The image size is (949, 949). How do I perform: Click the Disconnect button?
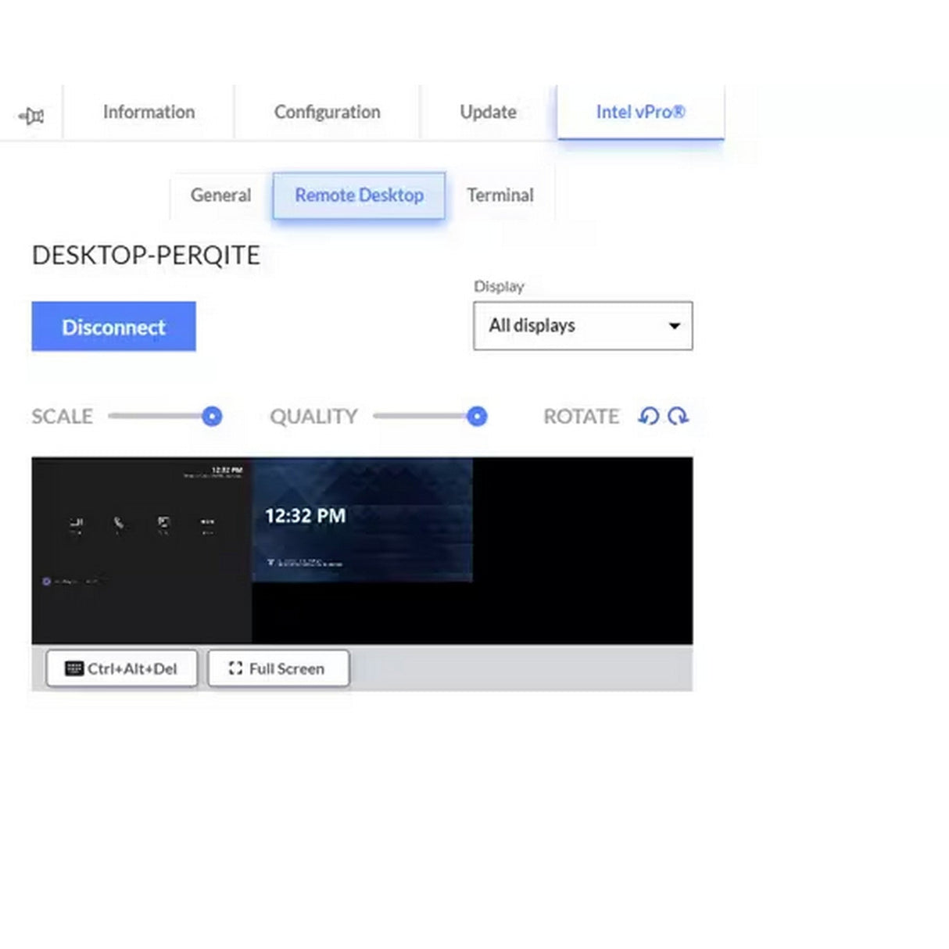tap(113, 327)
